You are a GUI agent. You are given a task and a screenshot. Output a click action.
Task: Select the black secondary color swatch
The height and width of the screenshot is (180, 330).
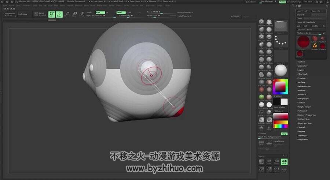click(x=276, y=102)
